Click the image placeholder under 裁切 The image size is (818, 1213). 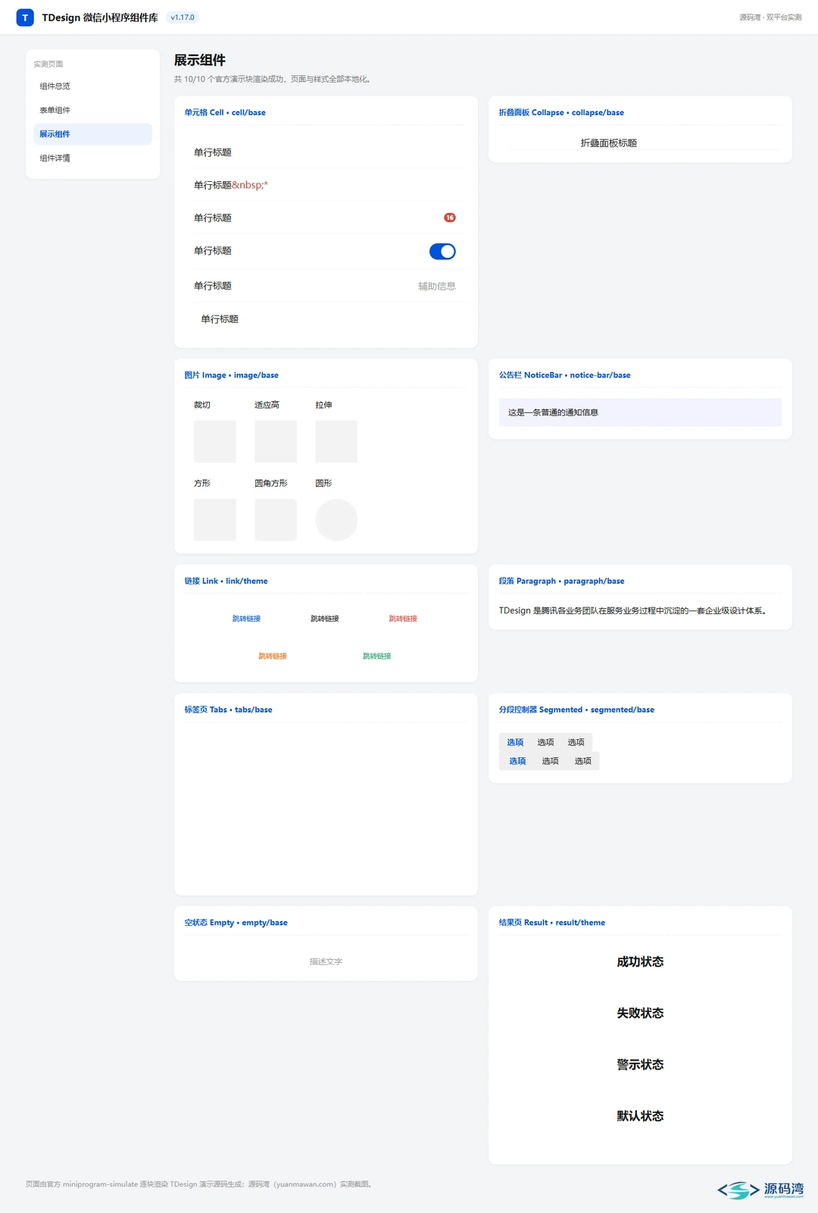[215, 441]
